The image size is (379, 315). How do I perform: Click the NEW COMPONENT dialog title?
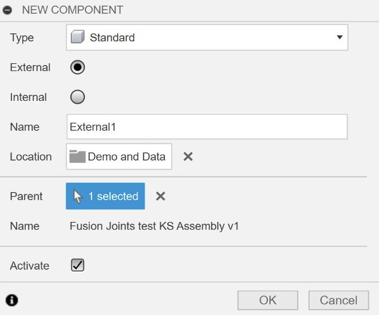[72, 10]
